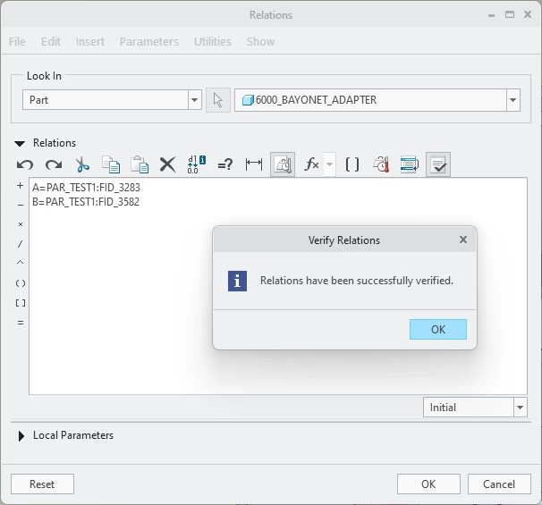Toggle between dimension values and names
The image size is (542, 505).
(197, 164)
